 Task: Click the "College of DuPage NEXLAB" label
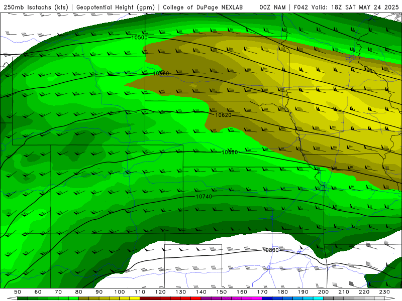203,8
